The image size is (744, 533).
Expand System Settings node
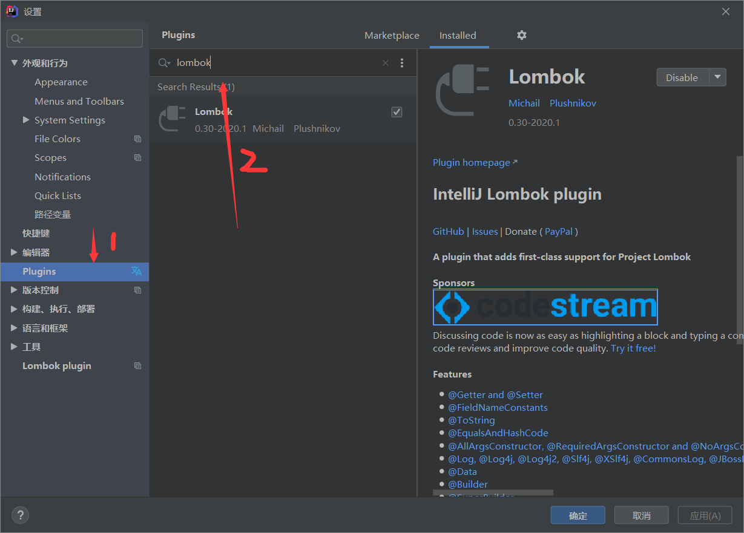26,120
